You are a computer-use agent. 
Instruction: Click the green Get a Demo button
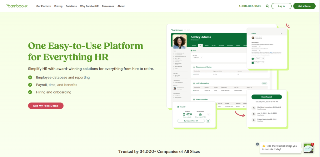point(304,6)
